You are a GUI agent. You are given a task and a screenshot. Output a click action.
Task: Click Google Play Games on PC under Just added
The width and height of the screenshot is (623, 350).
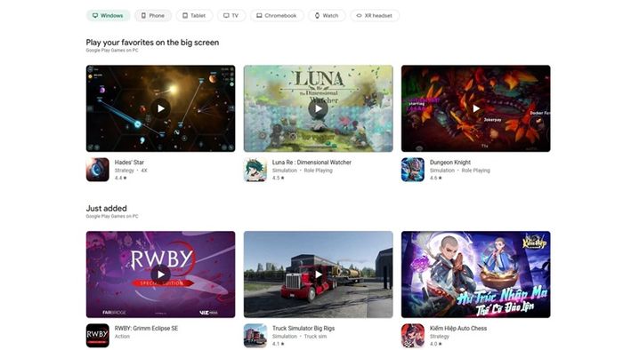pyautogui.click(x=112, y=216)
